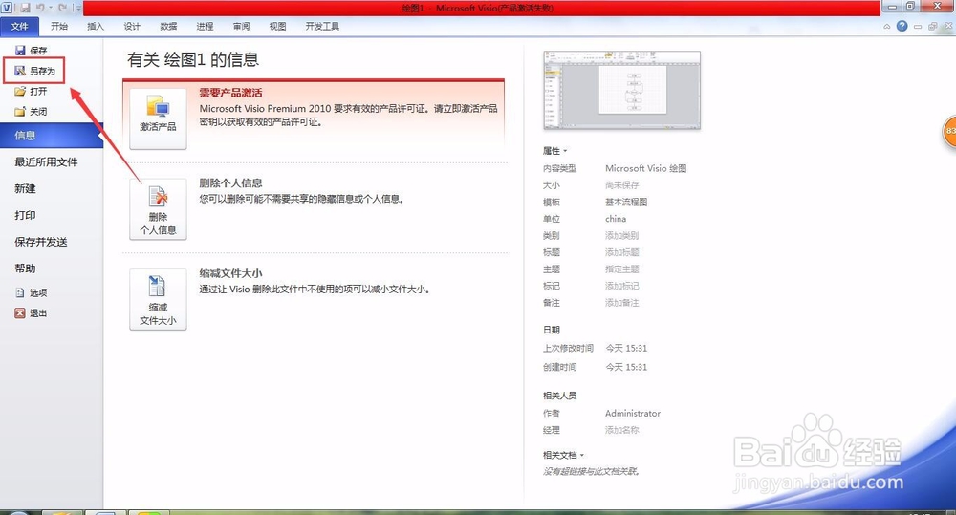This screenshot has width=956, height=515.
Task: Switch to the Home ribbon tab
Action: [59, 26]
